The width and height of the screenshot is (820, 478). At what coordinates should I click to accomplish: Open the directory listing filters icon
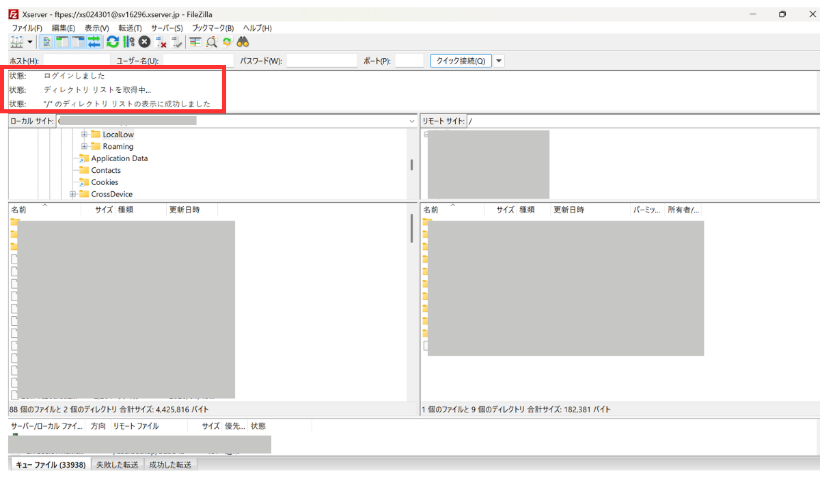(195, 42)
